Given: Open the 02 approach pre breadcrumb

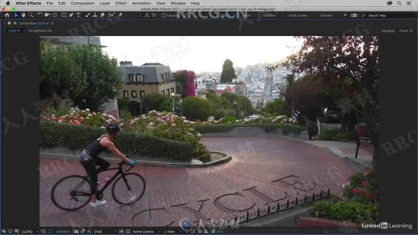Looking at the screenshot, I should (x=40, y=31).
